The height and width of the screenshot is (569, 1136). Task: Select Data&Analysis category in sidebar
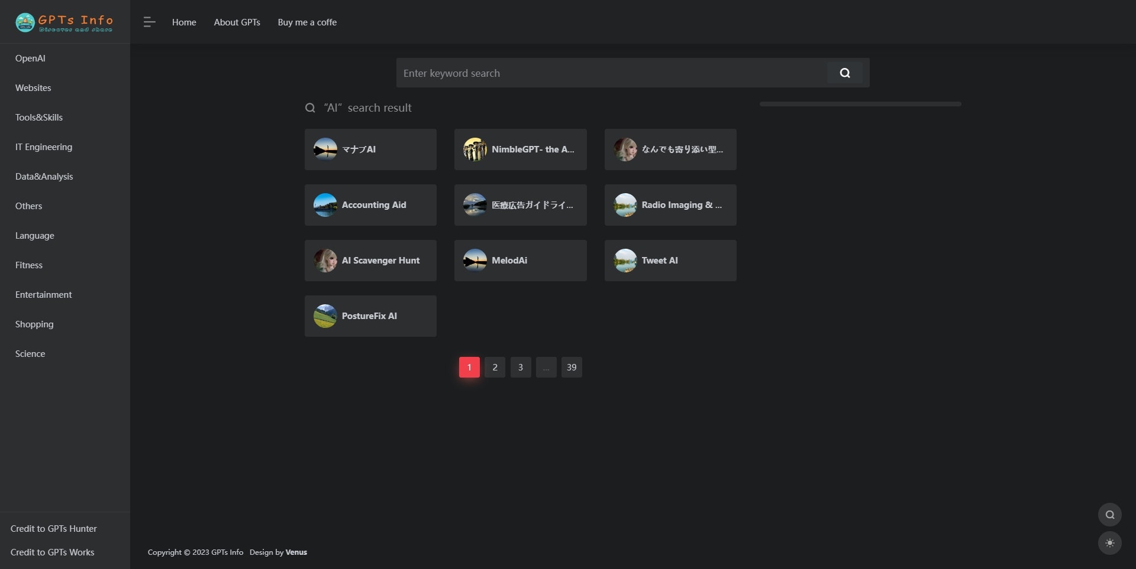pos(44,176)
